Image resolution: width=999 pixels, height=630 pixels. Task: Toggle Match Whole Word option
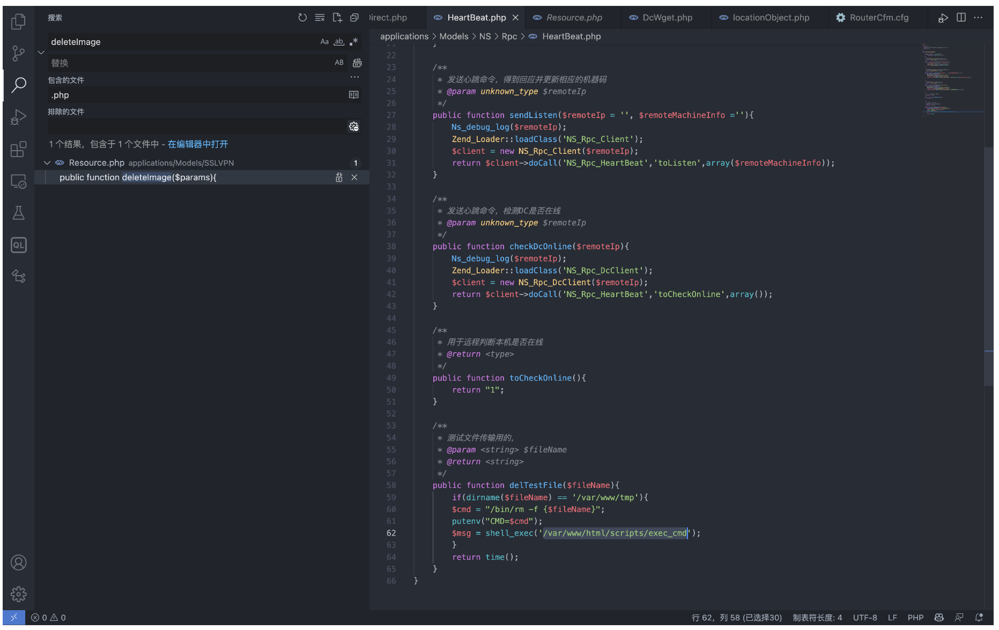tap(339, 42)
